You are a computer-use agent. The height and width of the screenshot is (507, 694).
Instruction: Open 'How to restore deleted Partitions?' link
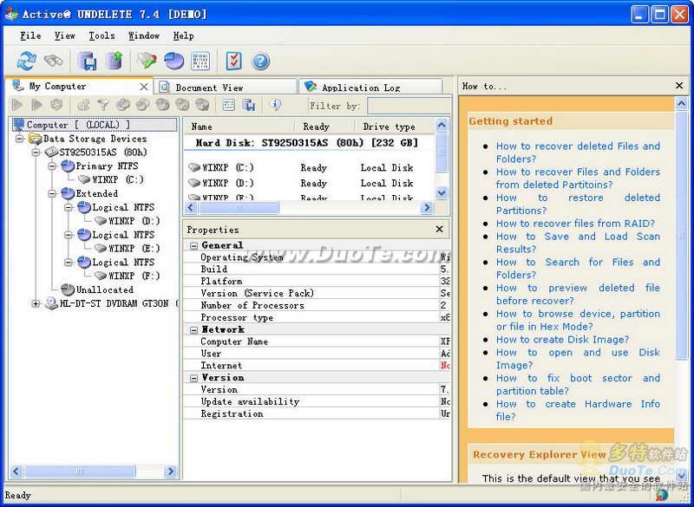pyautogui.click(x=578, y=205)
